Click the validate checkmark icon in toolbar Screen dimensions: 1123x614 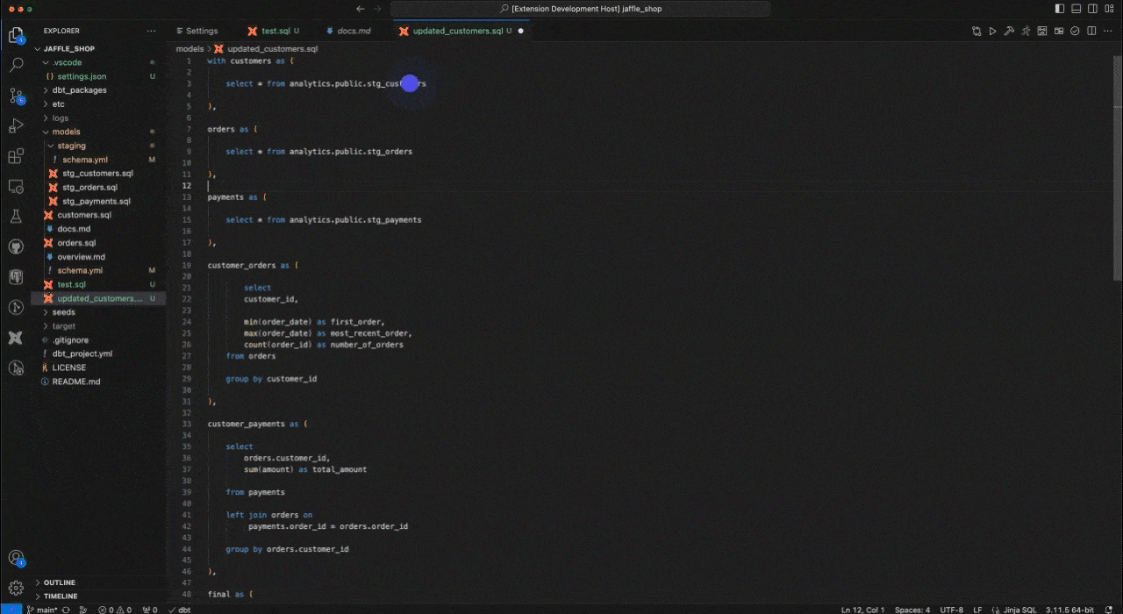[1075, 31]
